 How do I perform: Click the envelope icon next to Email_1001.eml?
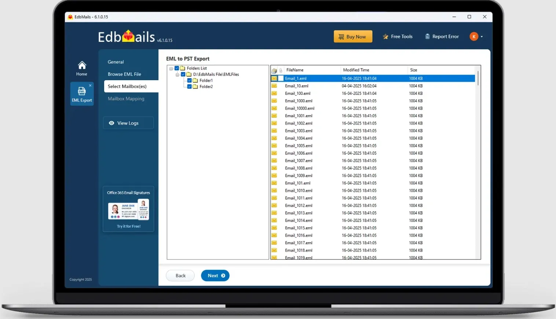coord(274,116)
